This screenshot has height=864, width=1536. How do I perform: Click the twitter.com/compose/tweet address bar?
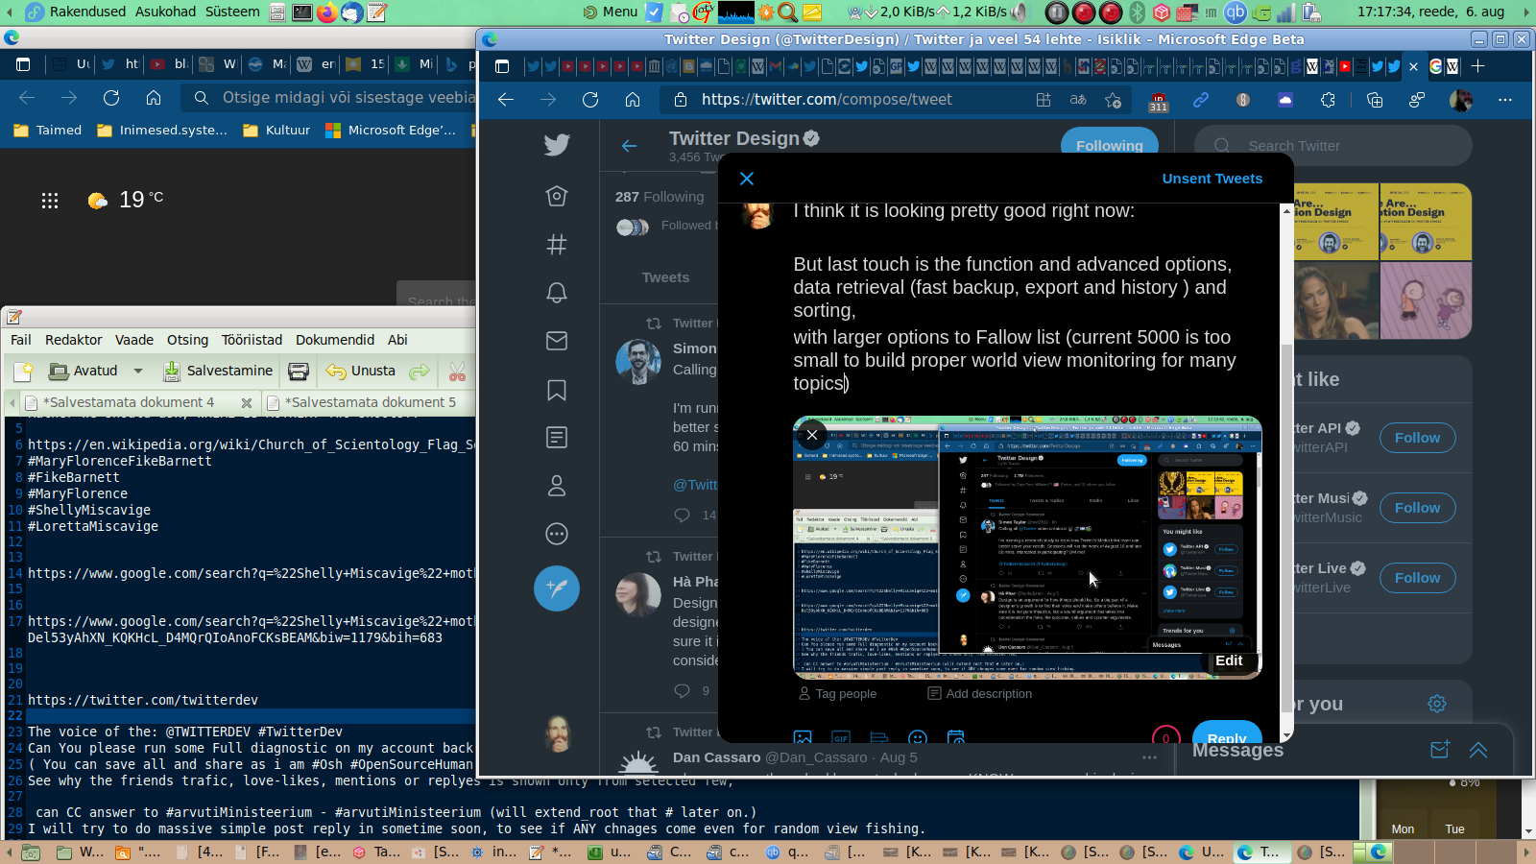click(x=827, y=100)
